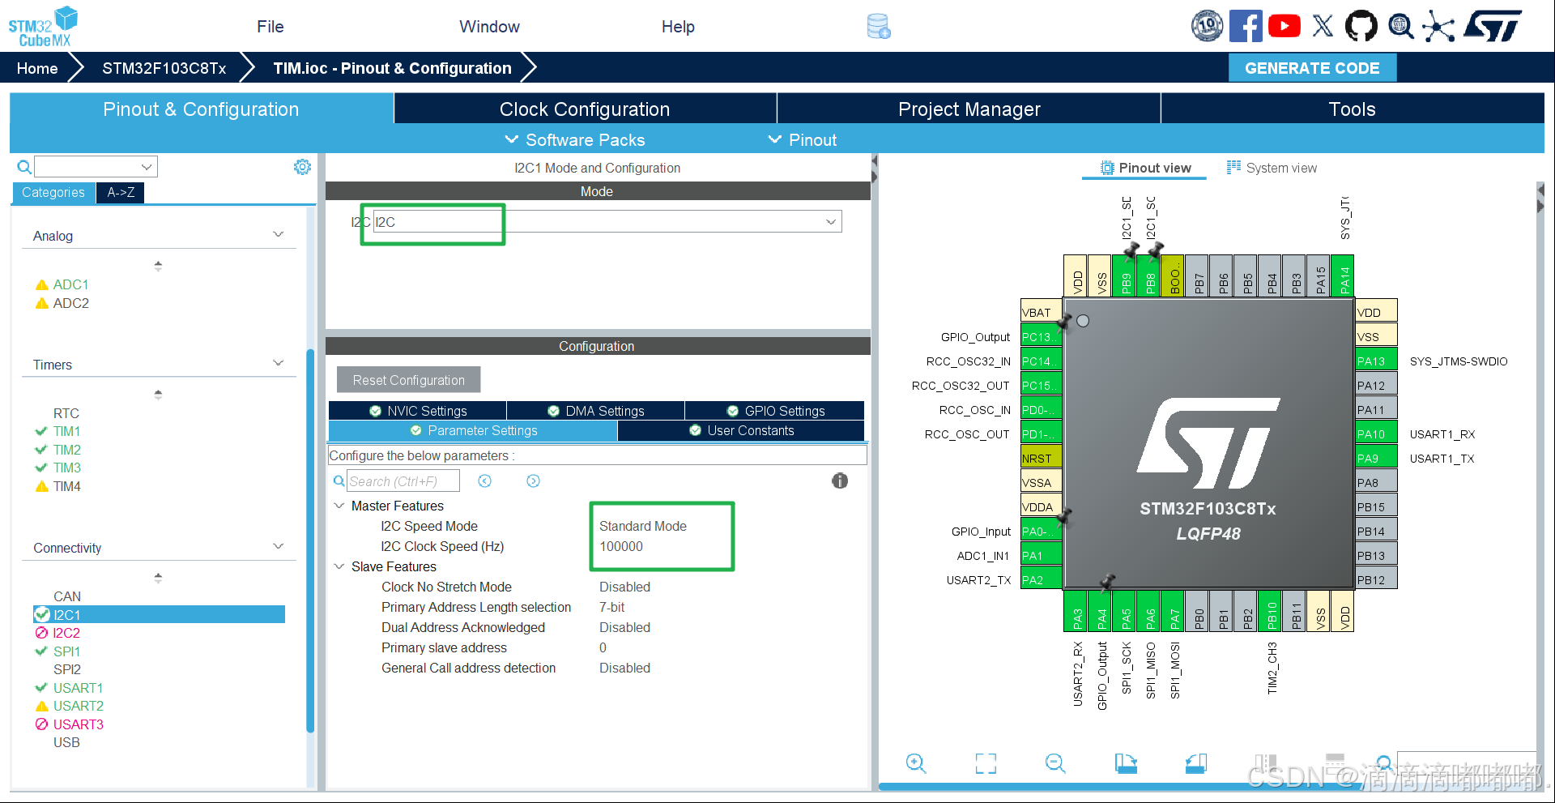1555x803 pixels.
Task: Click the PB9 pin on the chip
Action: (1125, 275)
